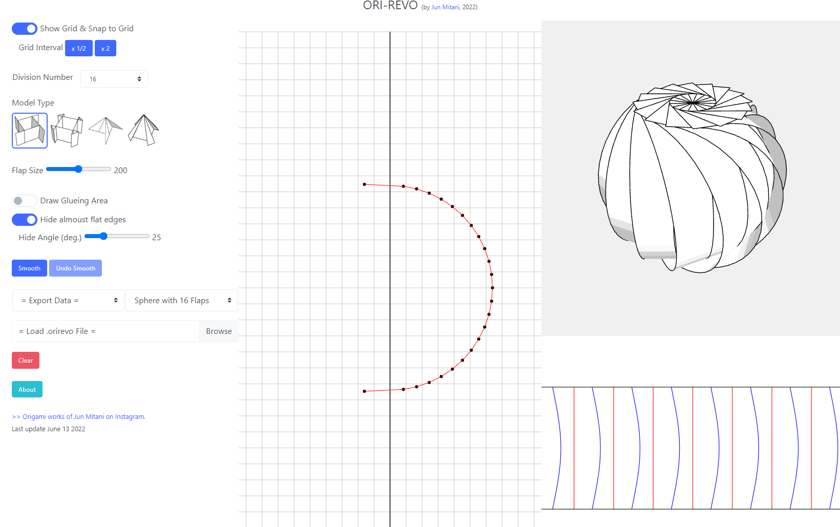The image size is (840, 527).
Task: Click the bottom endpoint of the red profile curve
Action: click(365, 391)
